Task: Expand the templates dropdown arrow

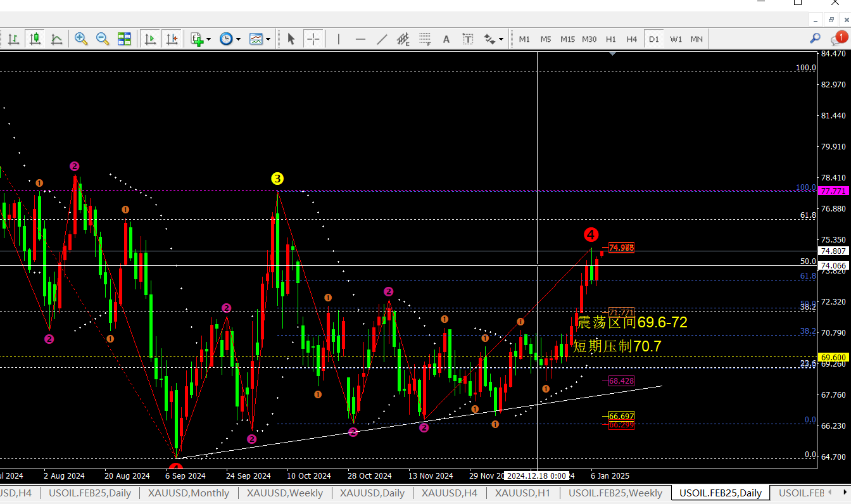Action: [x=268, y=39]
